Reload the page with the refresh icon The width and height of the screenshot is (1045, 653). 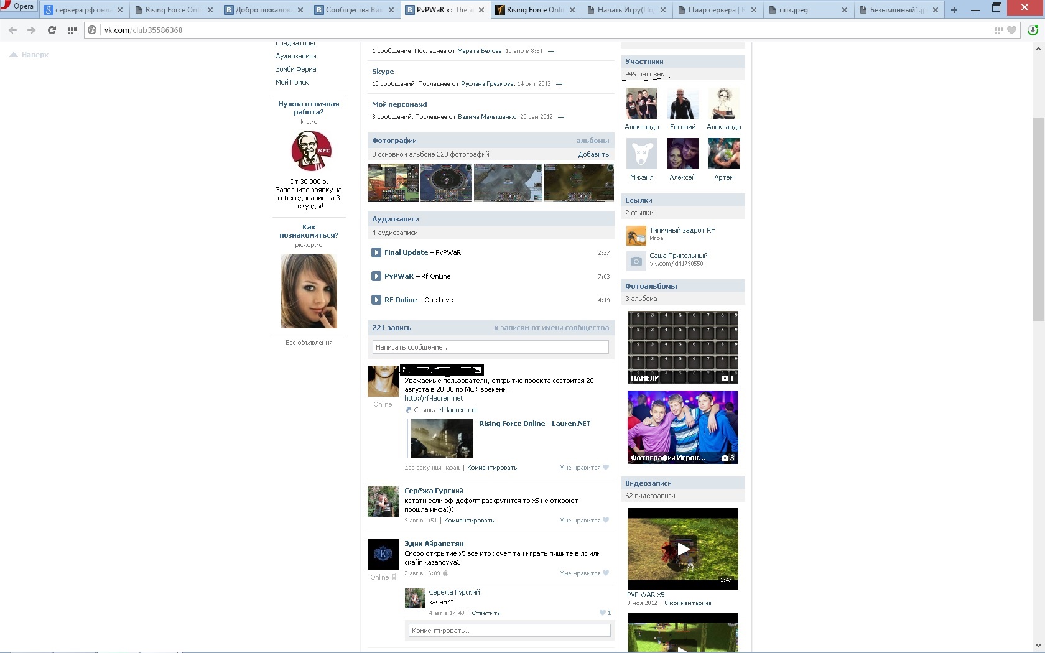click(x=52, y=30)
